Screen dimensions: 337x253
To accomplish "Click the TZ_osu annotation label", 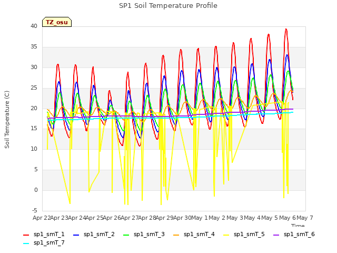I will 57,22.
